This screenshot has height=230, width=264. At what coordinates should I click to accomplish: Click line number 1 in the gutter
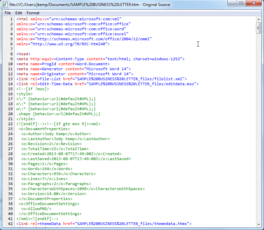click(x=12, y=19)
